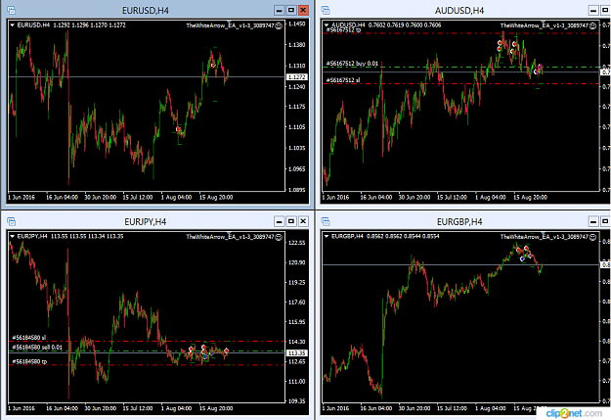Open the triangle dropdown beside EURJPY,H4 symbol label
The image size is (611, 420).
coord(13,236)
